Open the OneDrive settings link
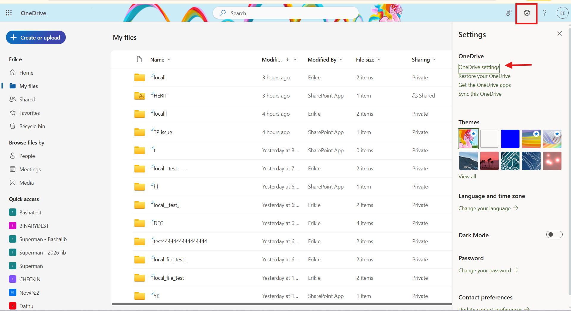571x311 pixels. coord(479,67)
